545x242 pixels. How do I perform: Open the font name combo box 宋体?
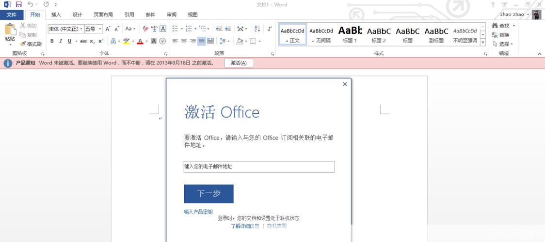point(66,29)
